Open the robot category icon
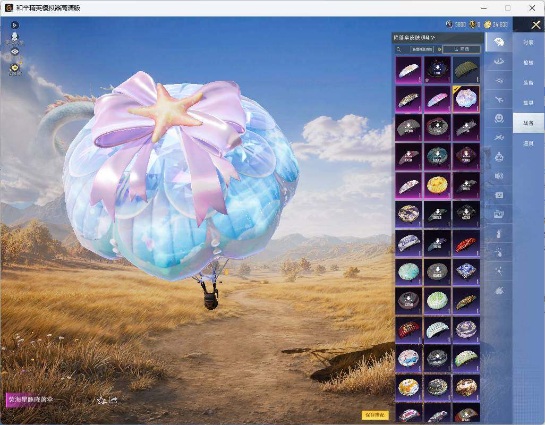This screenshot has height=425, width=545. coord(499,157)
